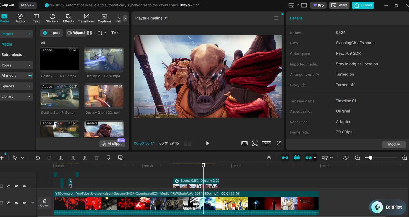Delete right of playhead trim icon

(85, 158)
